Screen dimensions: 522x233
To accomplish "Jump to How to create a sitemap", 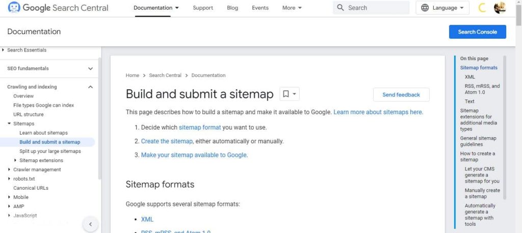I will point(477,157).
